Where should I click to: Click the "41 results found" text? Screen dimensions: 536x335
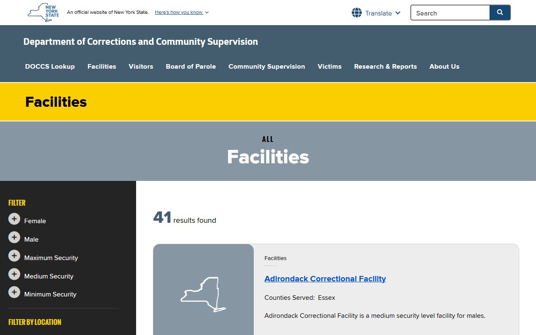point(185,218)
